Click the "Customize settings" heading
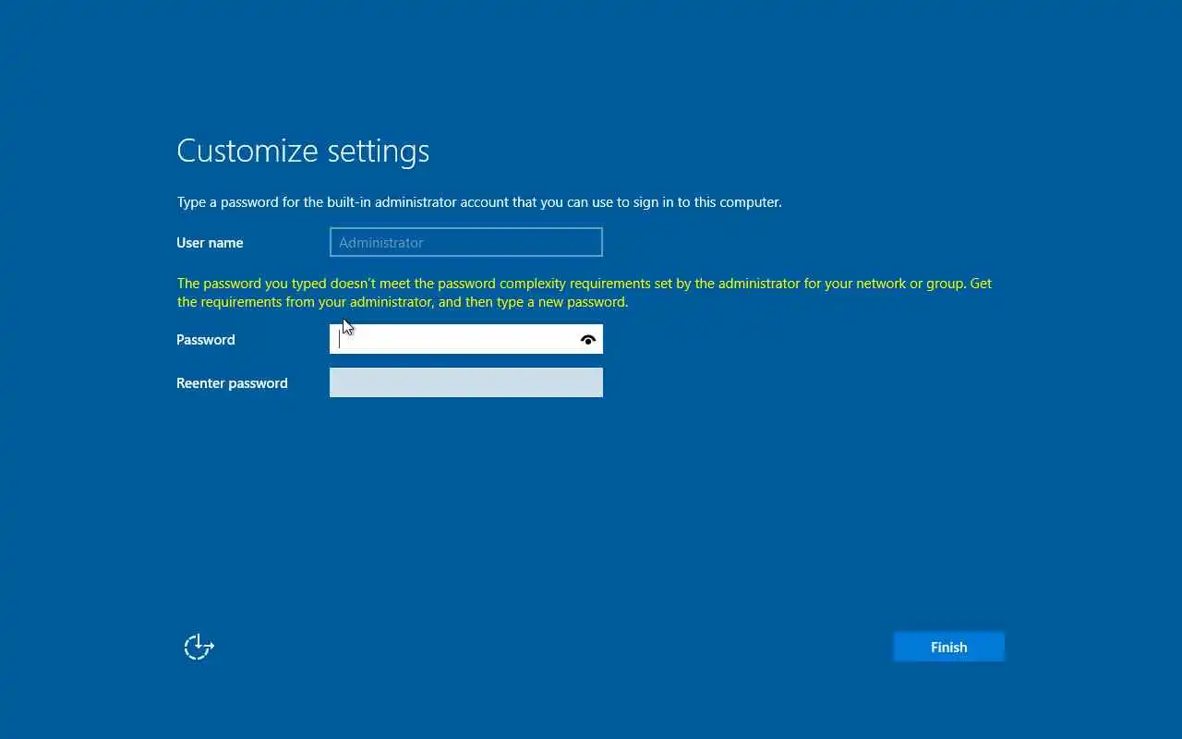This screenshot has width=1182, height=739. (x=303, y=151)
